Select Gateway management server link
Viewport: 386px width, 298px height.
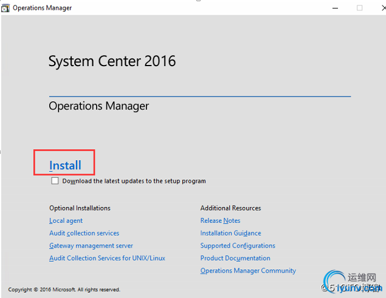(91, 245)
